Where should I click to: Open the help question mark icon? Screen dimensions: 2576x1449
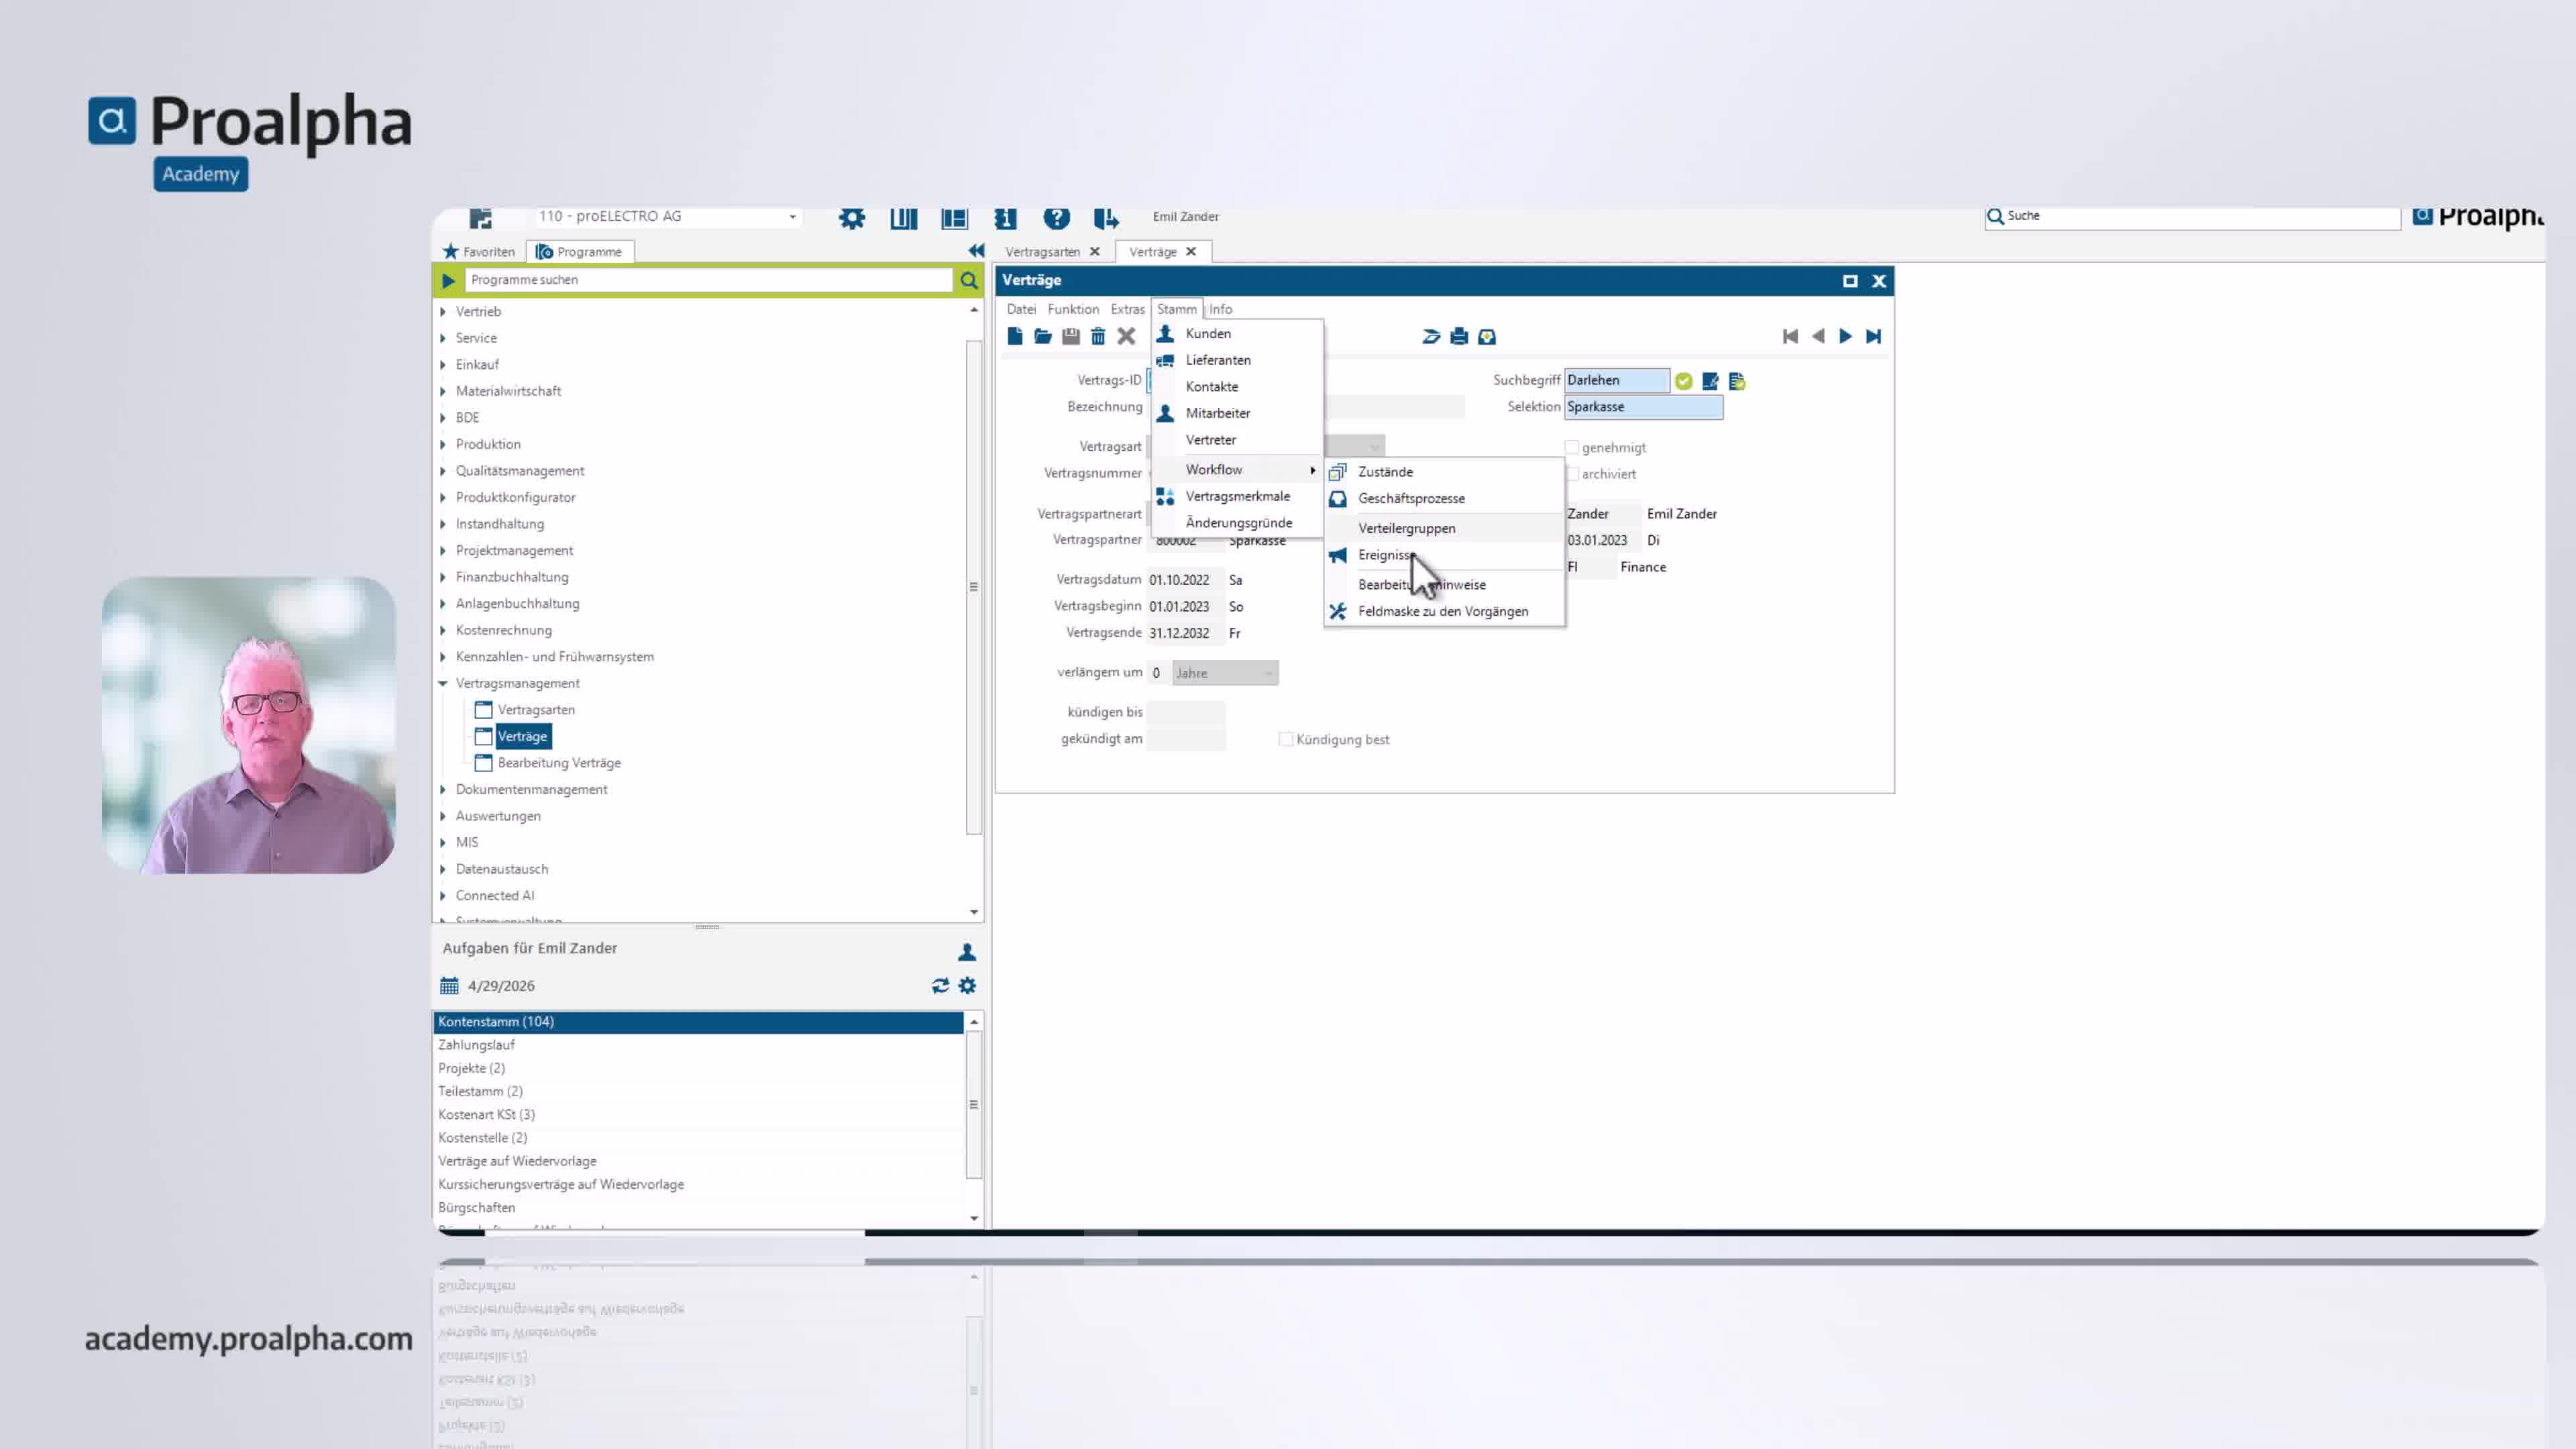[x=1056, y=217]
